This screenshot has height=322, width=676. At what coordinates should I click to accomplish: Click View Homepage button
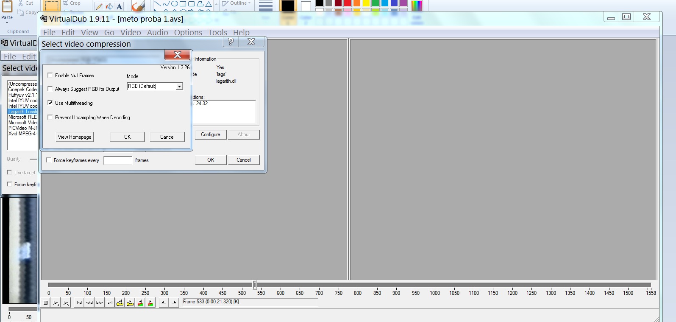tap(75, 137)
